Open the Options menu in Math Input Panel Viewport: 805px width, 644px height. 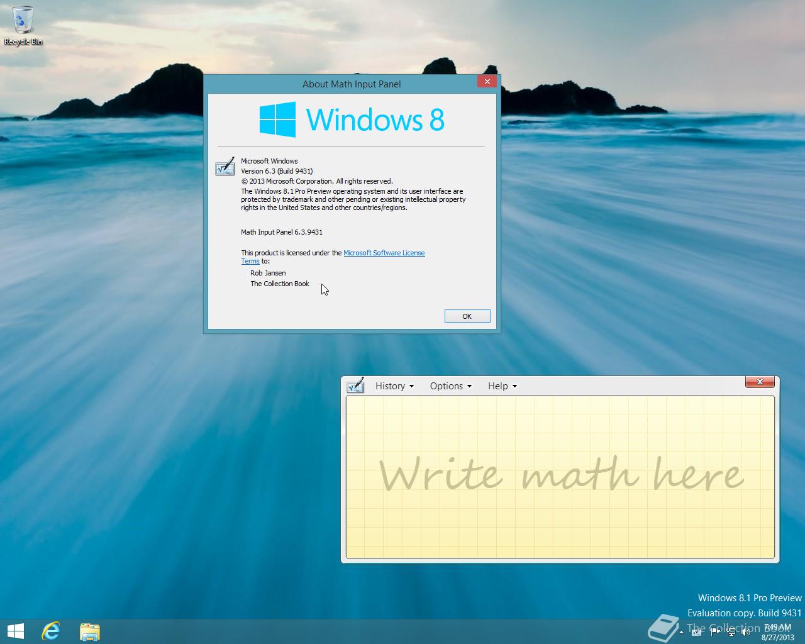(x=450, y=386)
